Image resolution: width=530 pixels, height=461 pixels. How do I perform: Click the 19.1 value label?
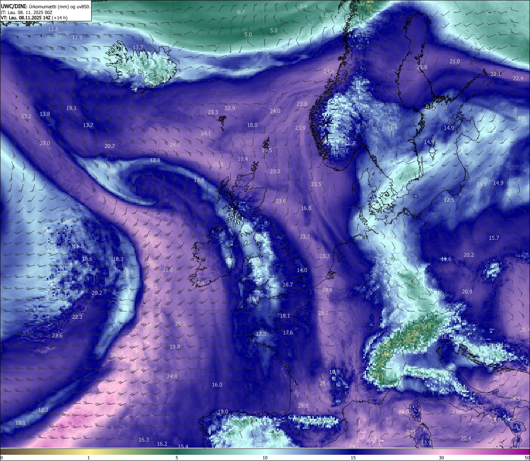pos(71,108)
